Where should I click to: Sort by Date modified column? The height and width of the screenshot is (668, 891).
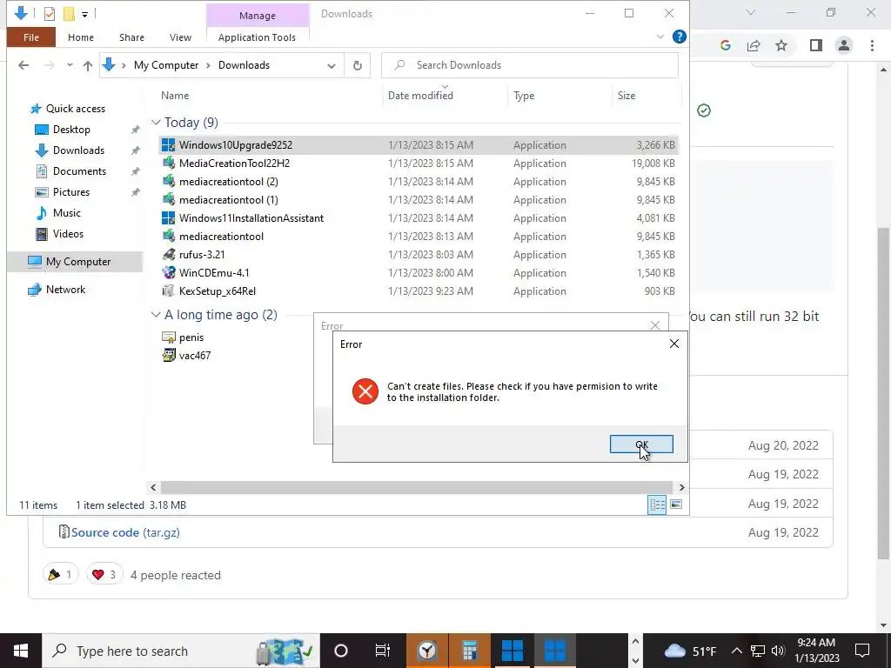420,96
